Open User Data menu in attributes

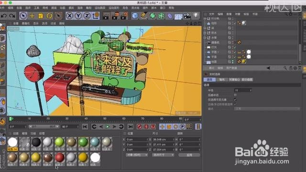click(x=231, y=68)
